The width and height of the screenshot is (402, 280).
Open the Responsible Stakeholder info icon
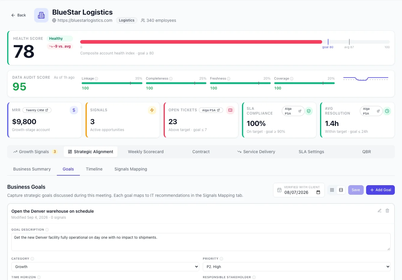coord(254,277)
